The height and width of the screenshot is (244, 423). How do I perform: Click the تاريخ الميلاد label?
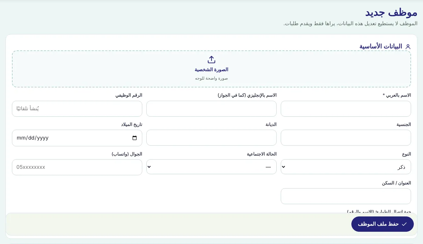(132, 125)
